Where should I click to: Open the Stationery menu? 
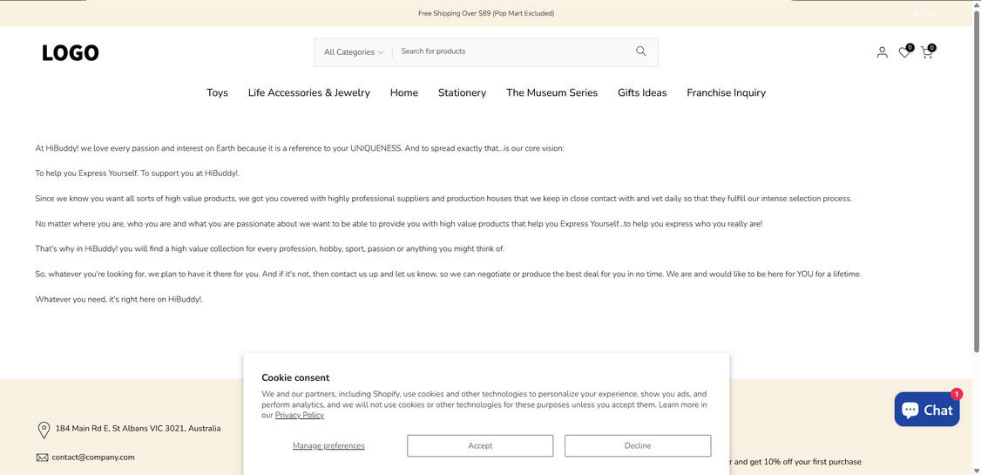(462, 92)
